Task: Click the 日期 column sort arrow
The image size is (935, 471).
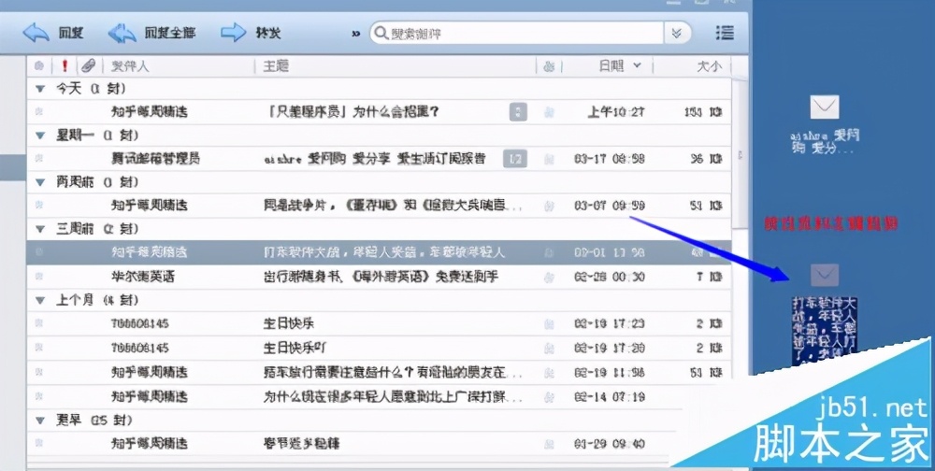Action: pos(637,65)
